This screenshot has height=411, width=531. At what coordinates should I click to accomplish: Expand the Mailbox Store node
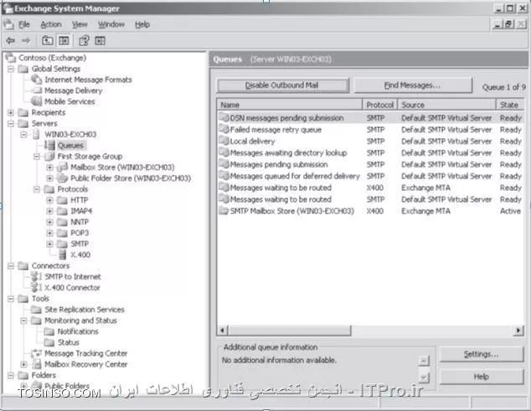point(49,167)
